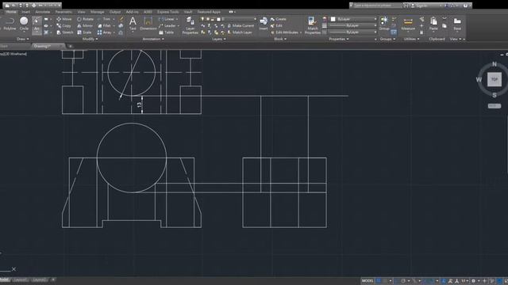
Task: Open the object color ByLayer dropdown
Action: (x=353, y=19)
